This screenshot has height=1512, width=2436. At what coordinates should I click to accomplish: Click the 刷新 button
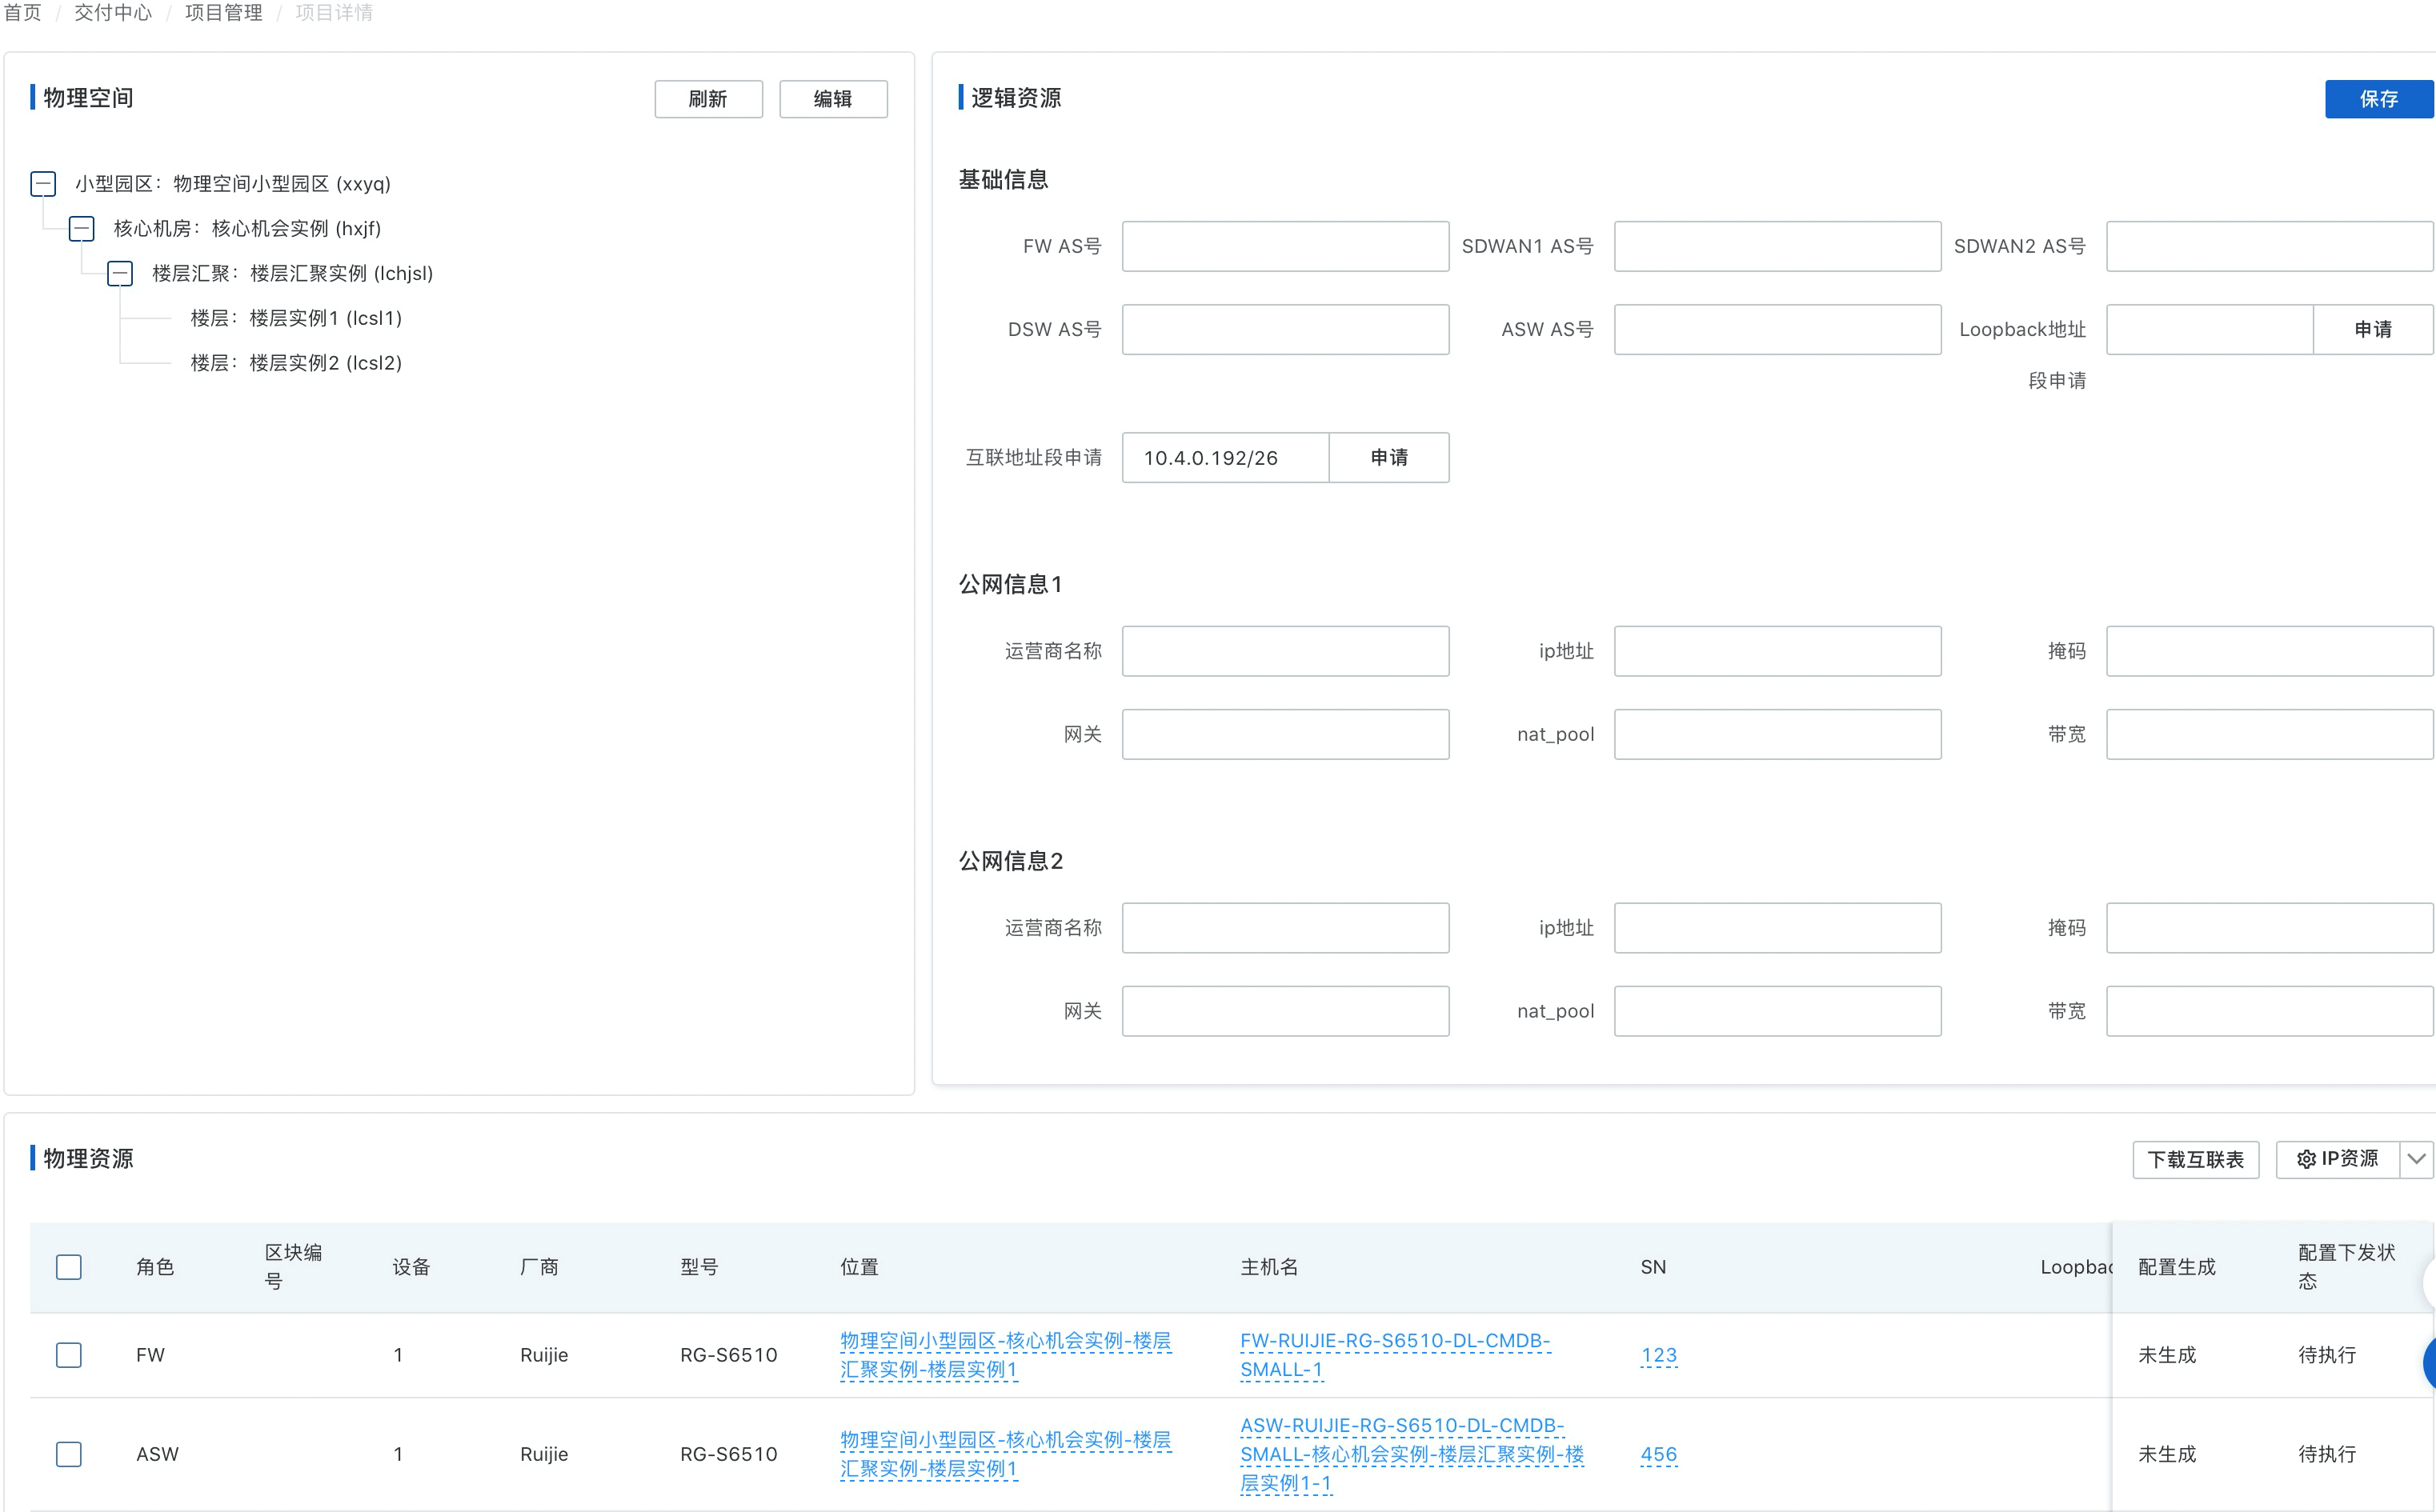tap(708, 99)
